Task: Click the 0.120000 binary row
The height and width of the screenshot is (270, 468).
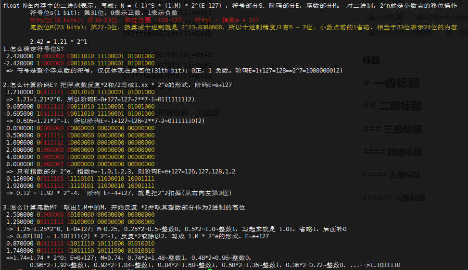Action: tap(80, 179)
